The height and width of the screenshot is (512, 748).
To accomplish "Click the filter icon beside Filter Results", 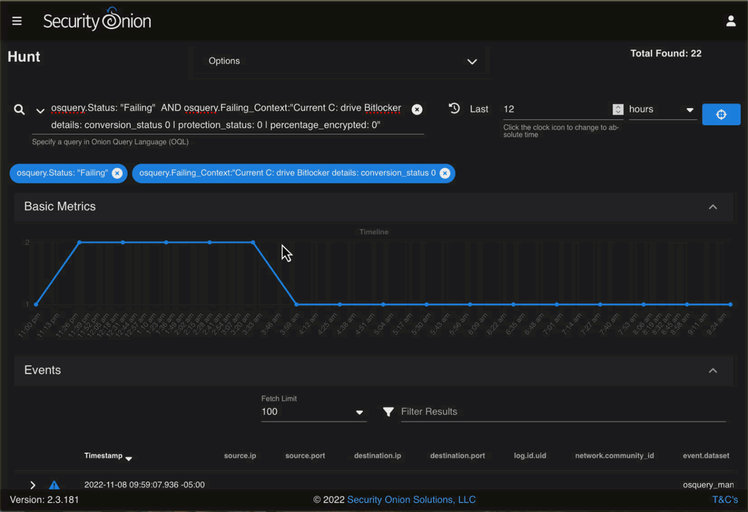I will (388, 411).
